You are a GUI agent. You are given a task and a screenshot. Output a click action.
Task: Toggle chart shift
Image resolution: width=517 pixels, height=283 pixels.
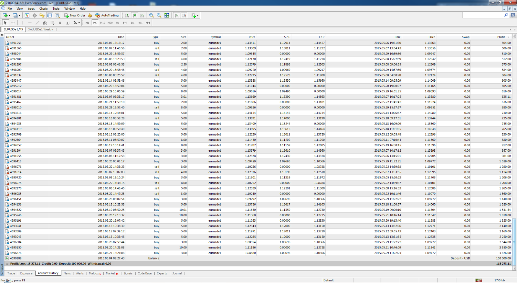tap(184, 15)
